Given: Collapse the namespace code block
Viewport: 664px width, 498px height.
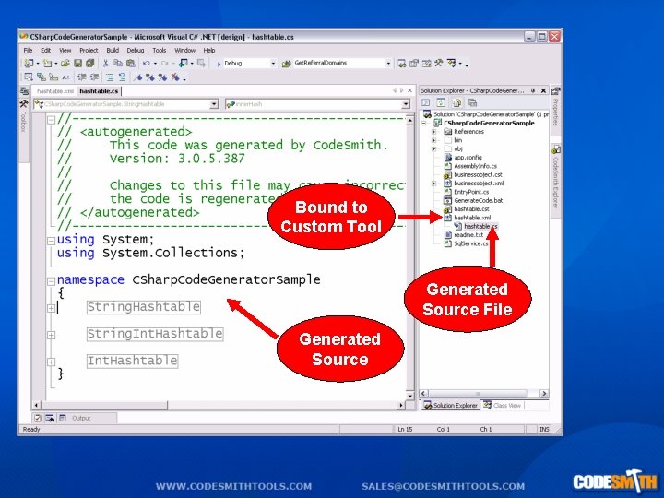Looking at the screenshot, I should coord(51,281).
